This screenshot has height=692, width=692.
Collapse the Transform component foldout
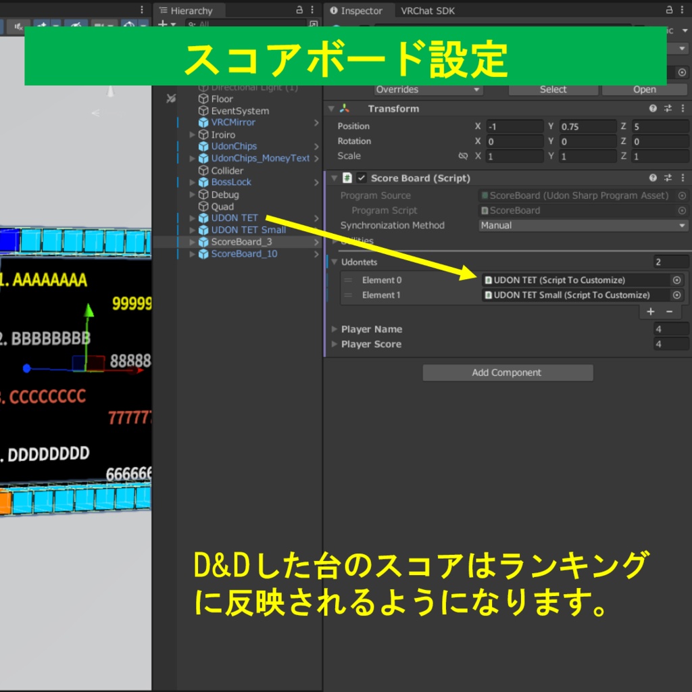[331, 109]
